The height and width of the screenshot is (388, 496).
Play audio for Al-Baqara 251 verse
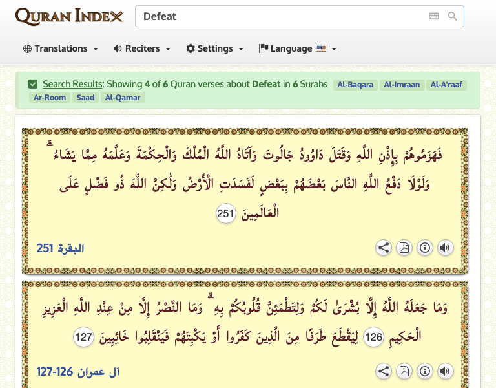coord(445,248)
